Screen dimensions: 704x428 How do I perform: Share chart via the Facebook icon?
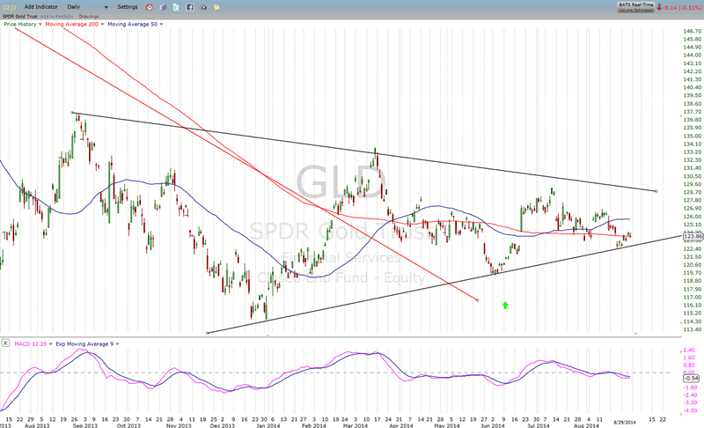[x=190, y=7]
